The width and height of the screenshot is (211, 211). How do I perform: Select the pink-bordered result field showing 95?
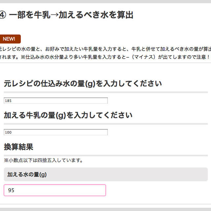coord(55,190)
